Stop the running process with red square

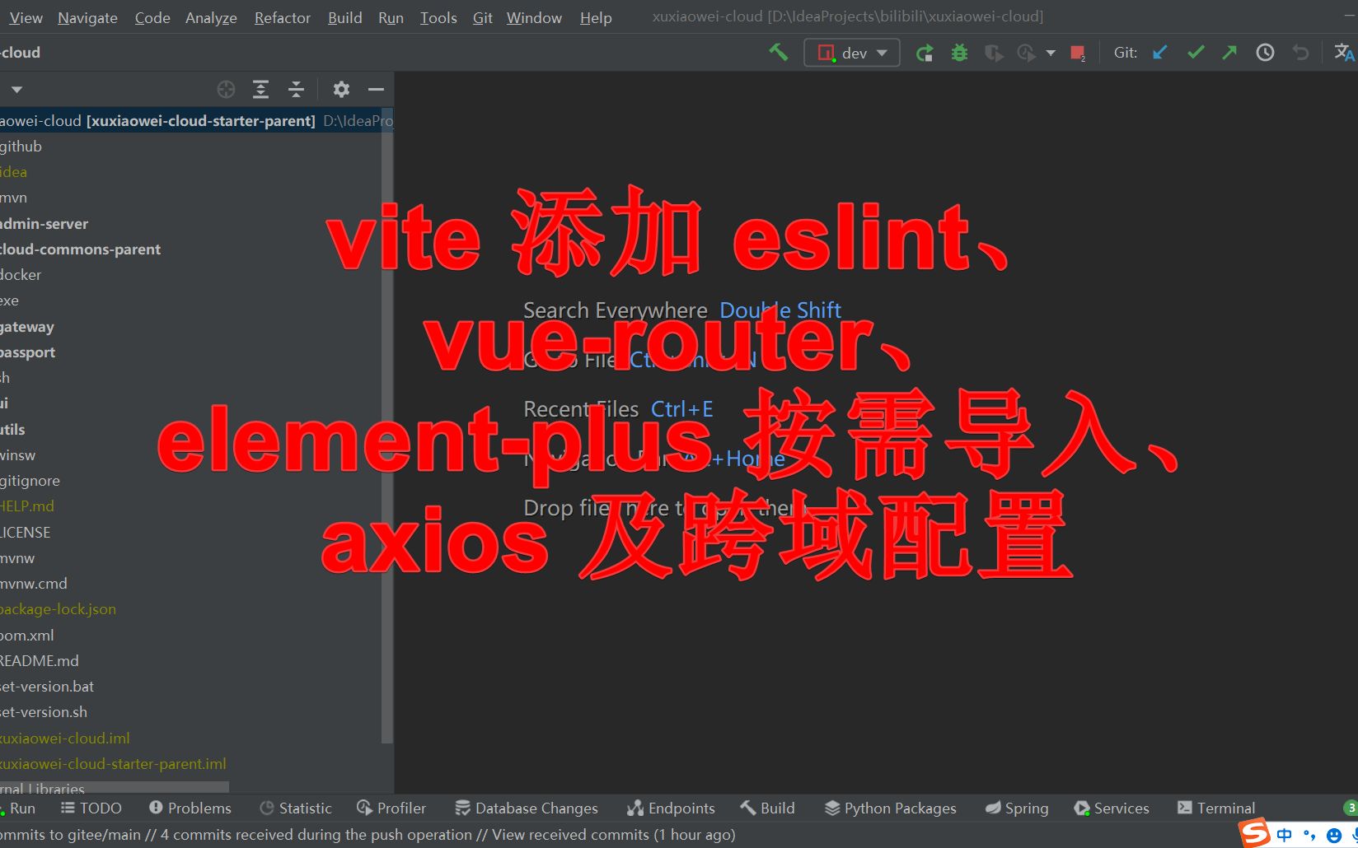click(1077, 53)
